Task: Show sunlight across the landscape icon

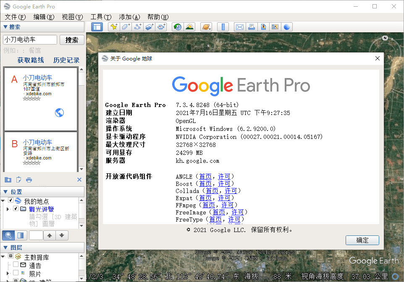Action: pyautogui.click(x=189, y=27)
